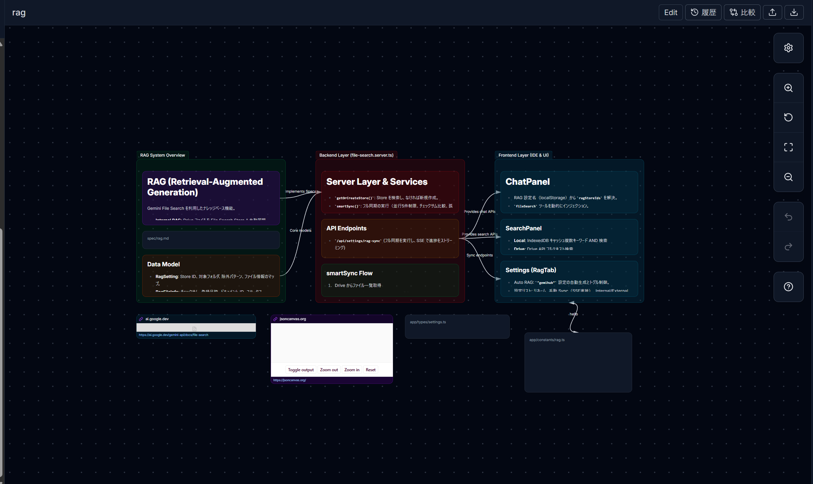
Task: Click the download icon in header
Action: click(x=794, y=12)
